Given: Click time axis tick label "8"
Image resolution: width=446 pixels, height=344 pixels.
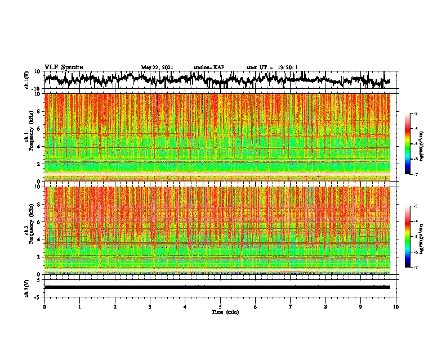Looking at the screenshot, I should [325, 307].
